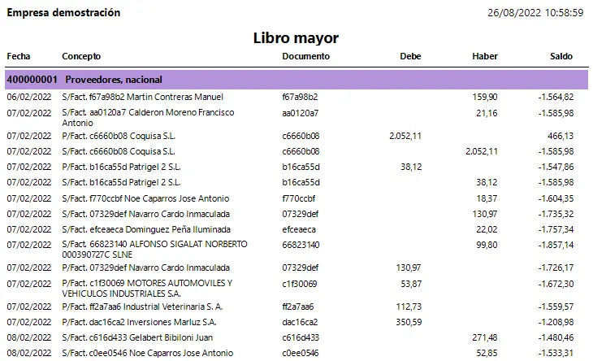Click the report timestamp 26/08/2022 10:58:59
The height and width of the screenshot is (361, 593).
tap(535, 13)
